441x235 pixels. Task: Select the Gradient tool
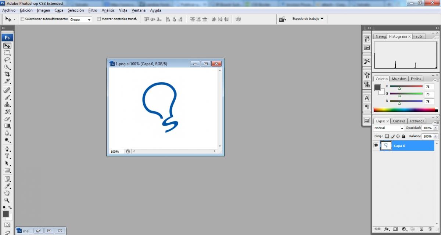(7, 126)
